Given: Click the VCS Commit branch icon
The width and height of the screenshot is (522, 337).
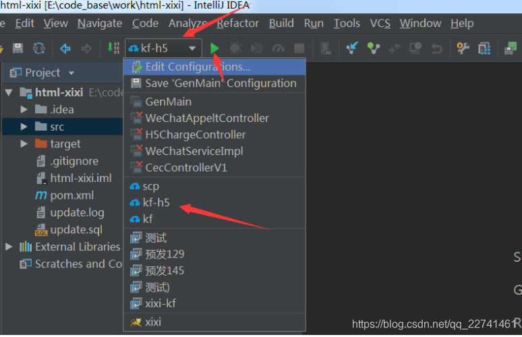Looking at the screenshot, I should pos(373,49).
